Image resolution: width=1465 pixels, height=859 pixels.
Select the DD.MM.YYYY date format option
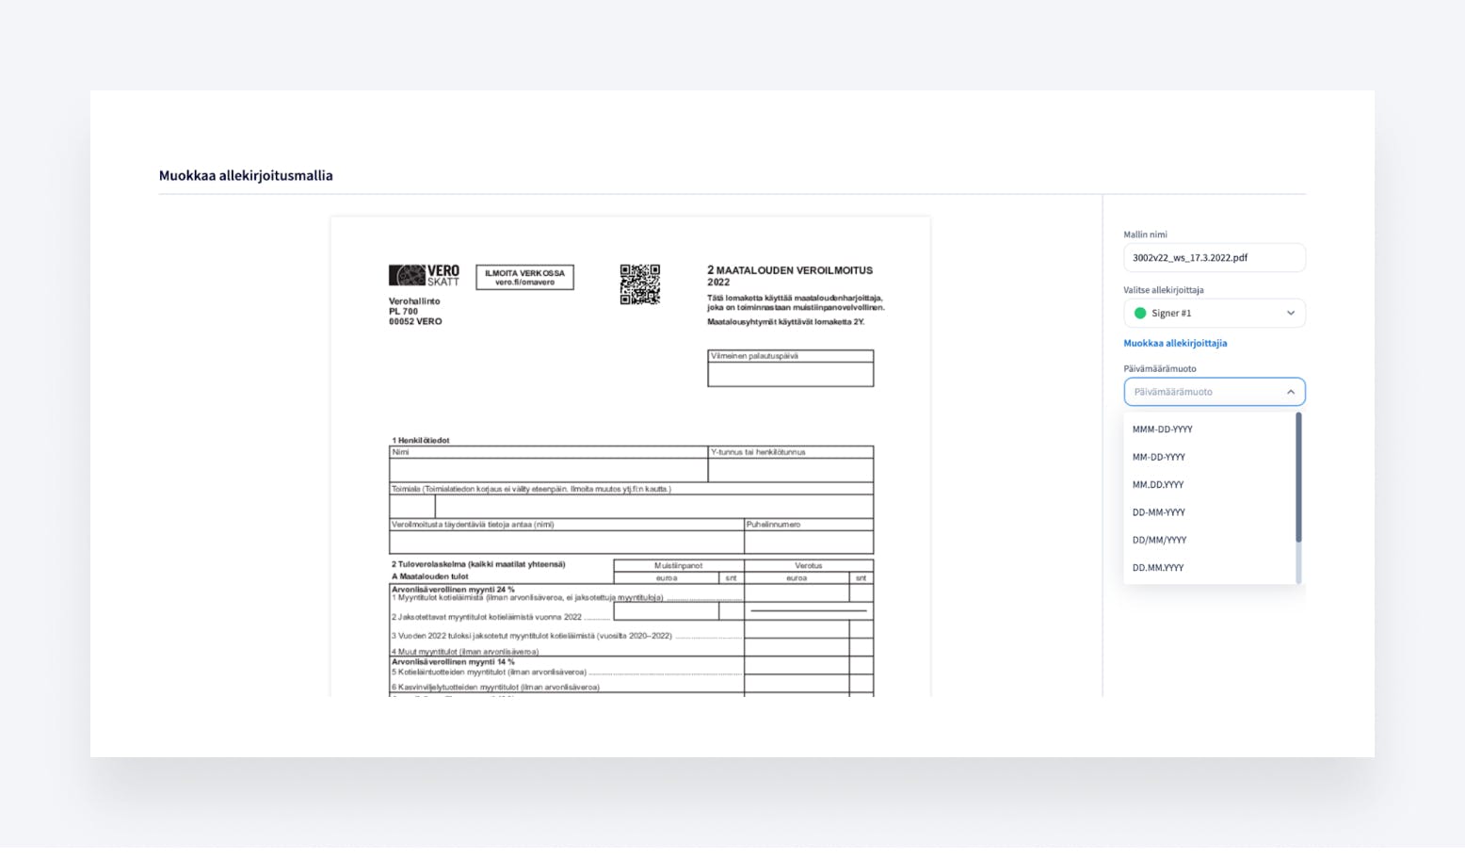tap(1157, 568)
